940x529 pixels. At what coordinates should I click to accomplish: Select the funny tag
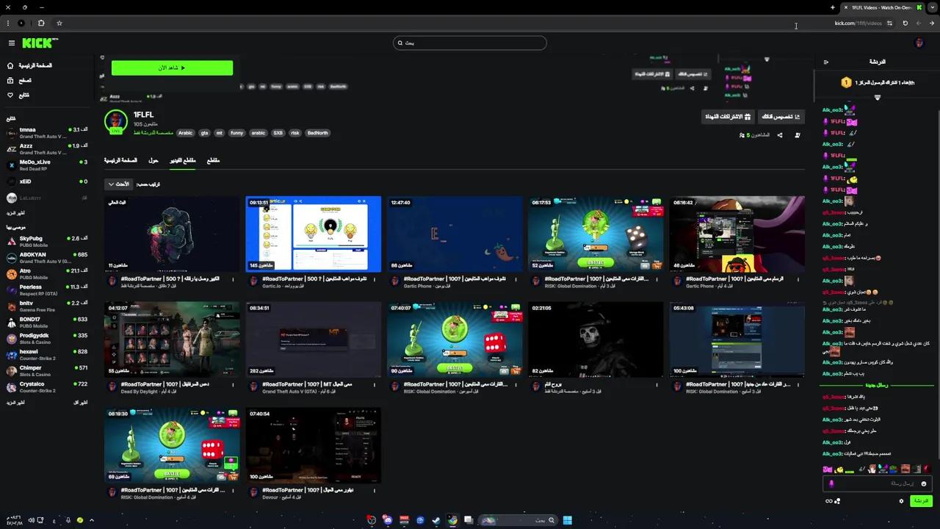click(x=236, y=133)
